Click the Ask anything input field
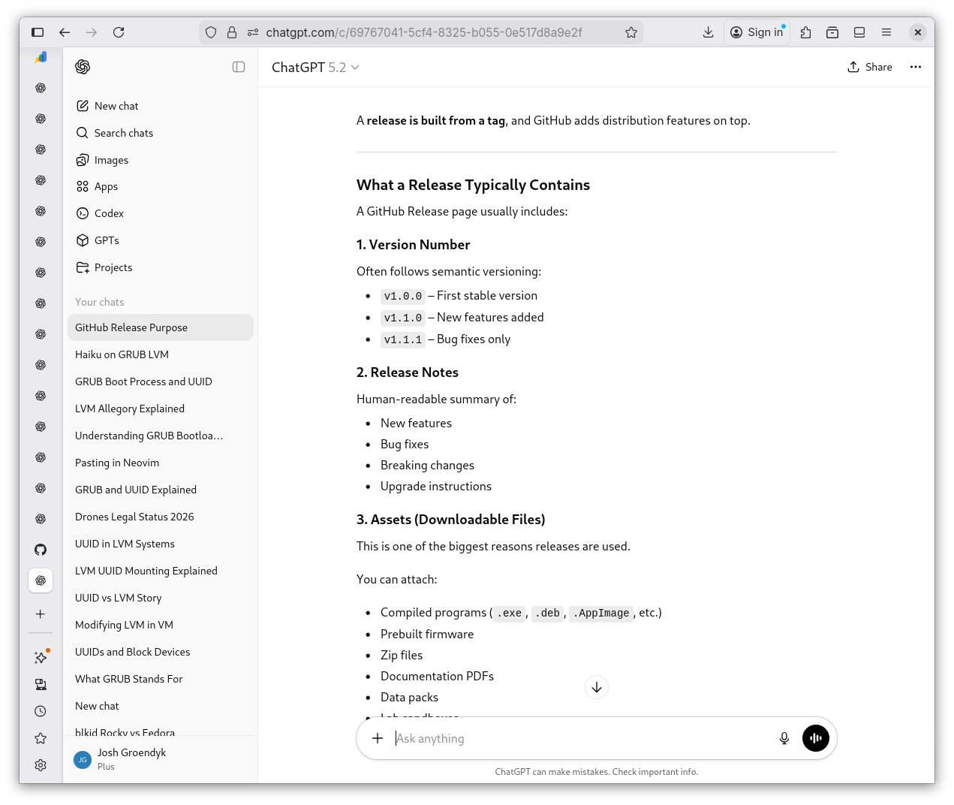This screenshot has width=954, height=805. pyautogui.click(x=525, y=738)
